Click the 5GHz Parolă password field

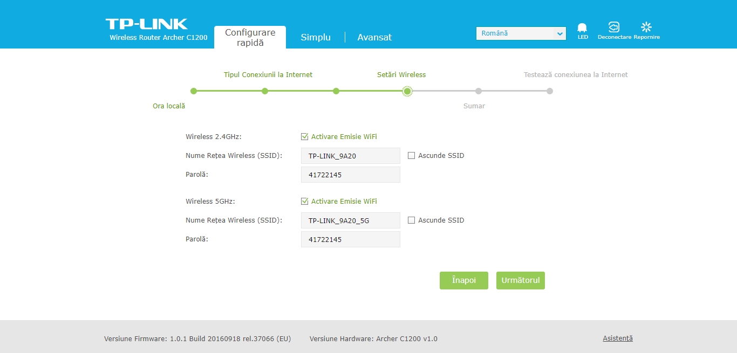tap(350, 239)
